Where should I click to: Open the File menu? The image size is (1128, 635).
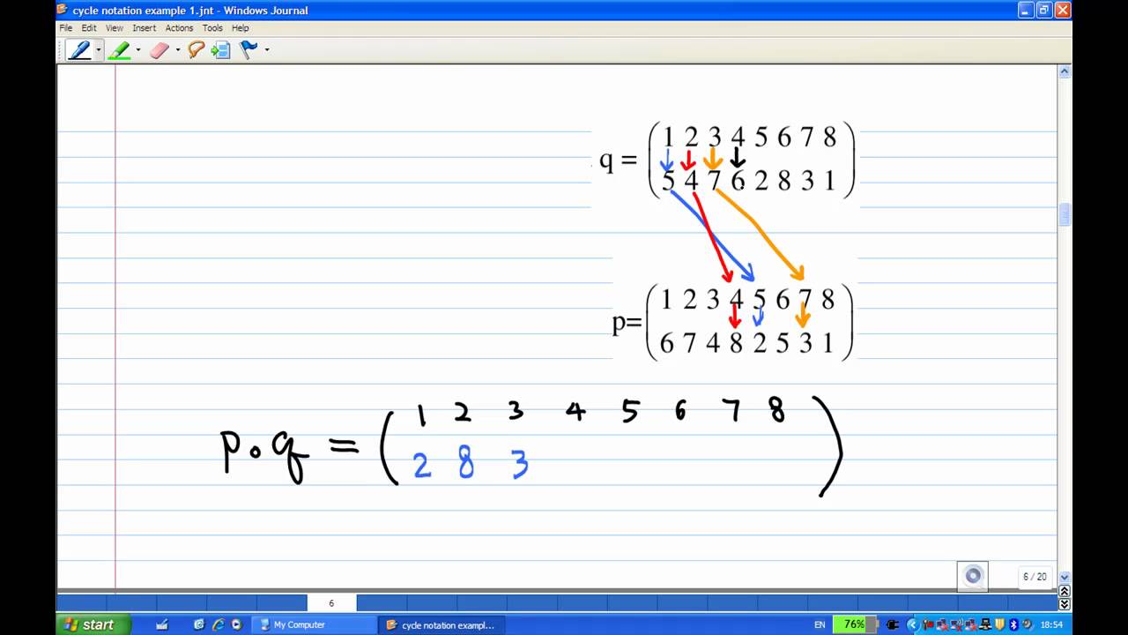(66, 28)
